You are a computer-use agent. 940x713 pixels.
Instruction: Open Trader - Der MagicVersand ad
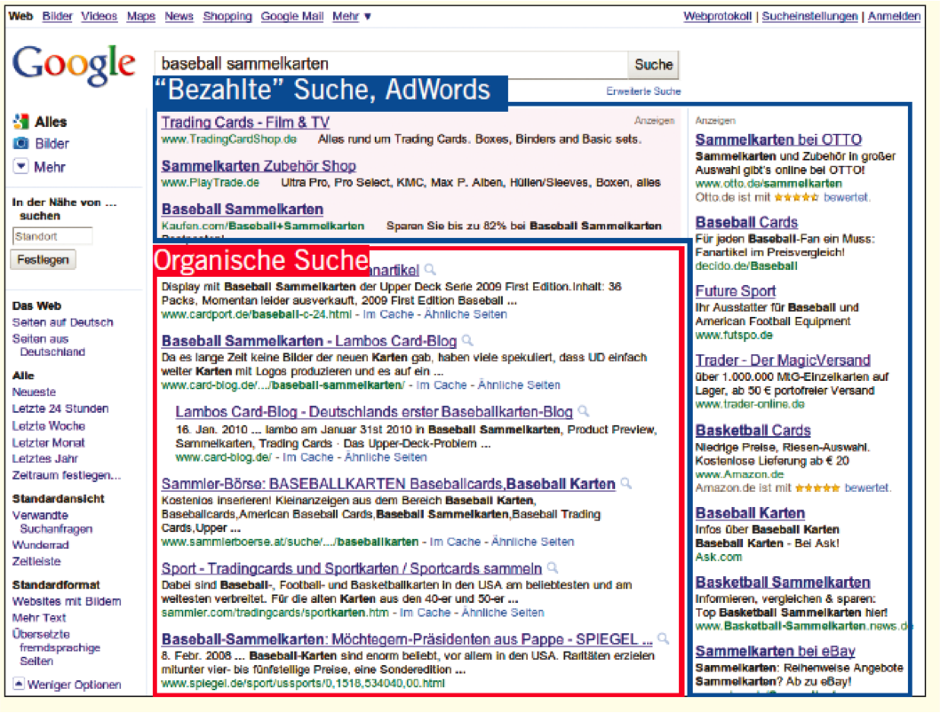pos(783,360)
